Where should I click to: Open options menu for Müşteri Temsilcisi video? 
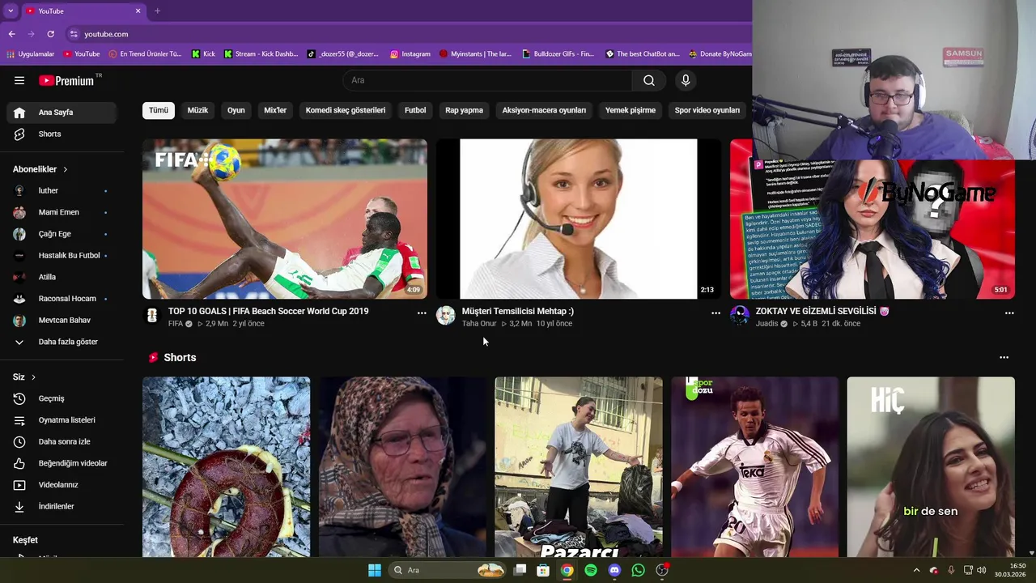pos(715,313)
